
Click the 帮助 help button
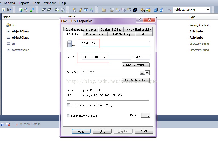[144, 131]
